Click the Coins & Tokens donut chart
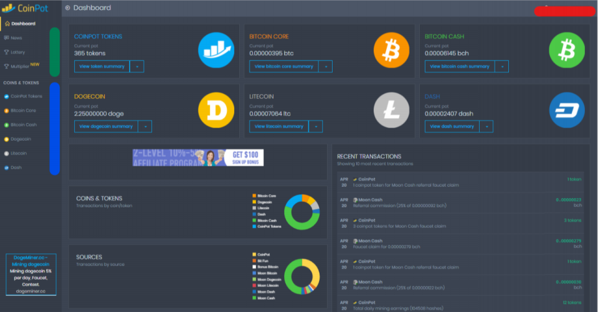Viewport: 598px width, 312px height. click(x=302, y=212)
